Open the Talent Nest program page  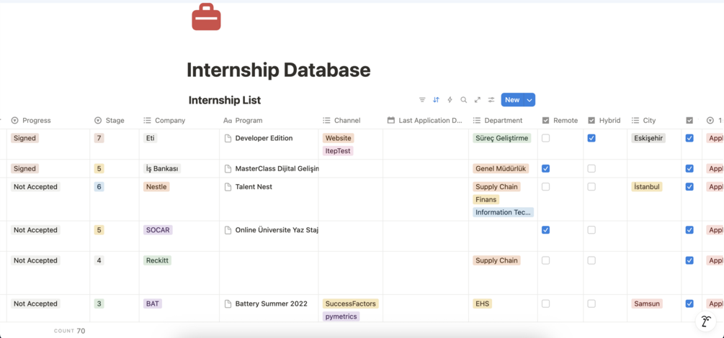click(x=254, y=187)
